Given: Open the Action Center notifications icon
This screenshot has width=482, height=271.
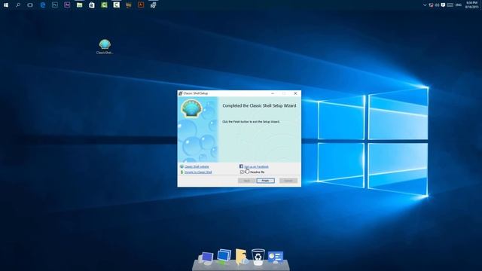Looking at the screenshot, I should click(443, 5).
